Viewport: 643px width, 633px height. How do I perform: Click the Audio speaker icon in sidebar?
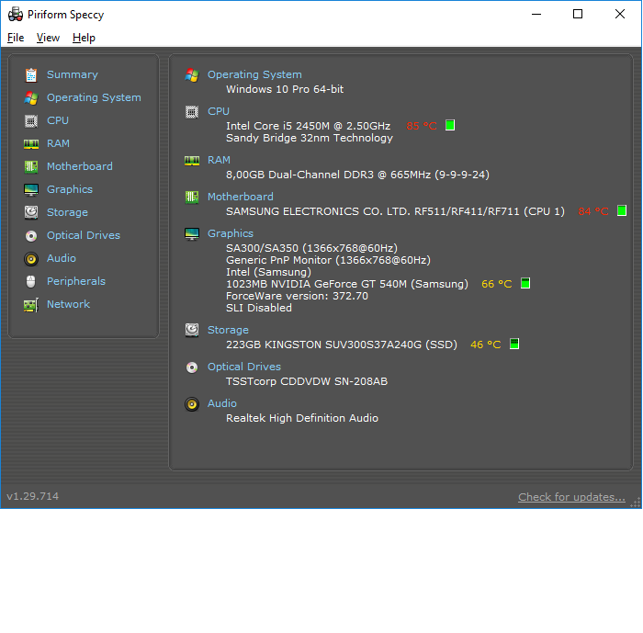click(31, 258)
